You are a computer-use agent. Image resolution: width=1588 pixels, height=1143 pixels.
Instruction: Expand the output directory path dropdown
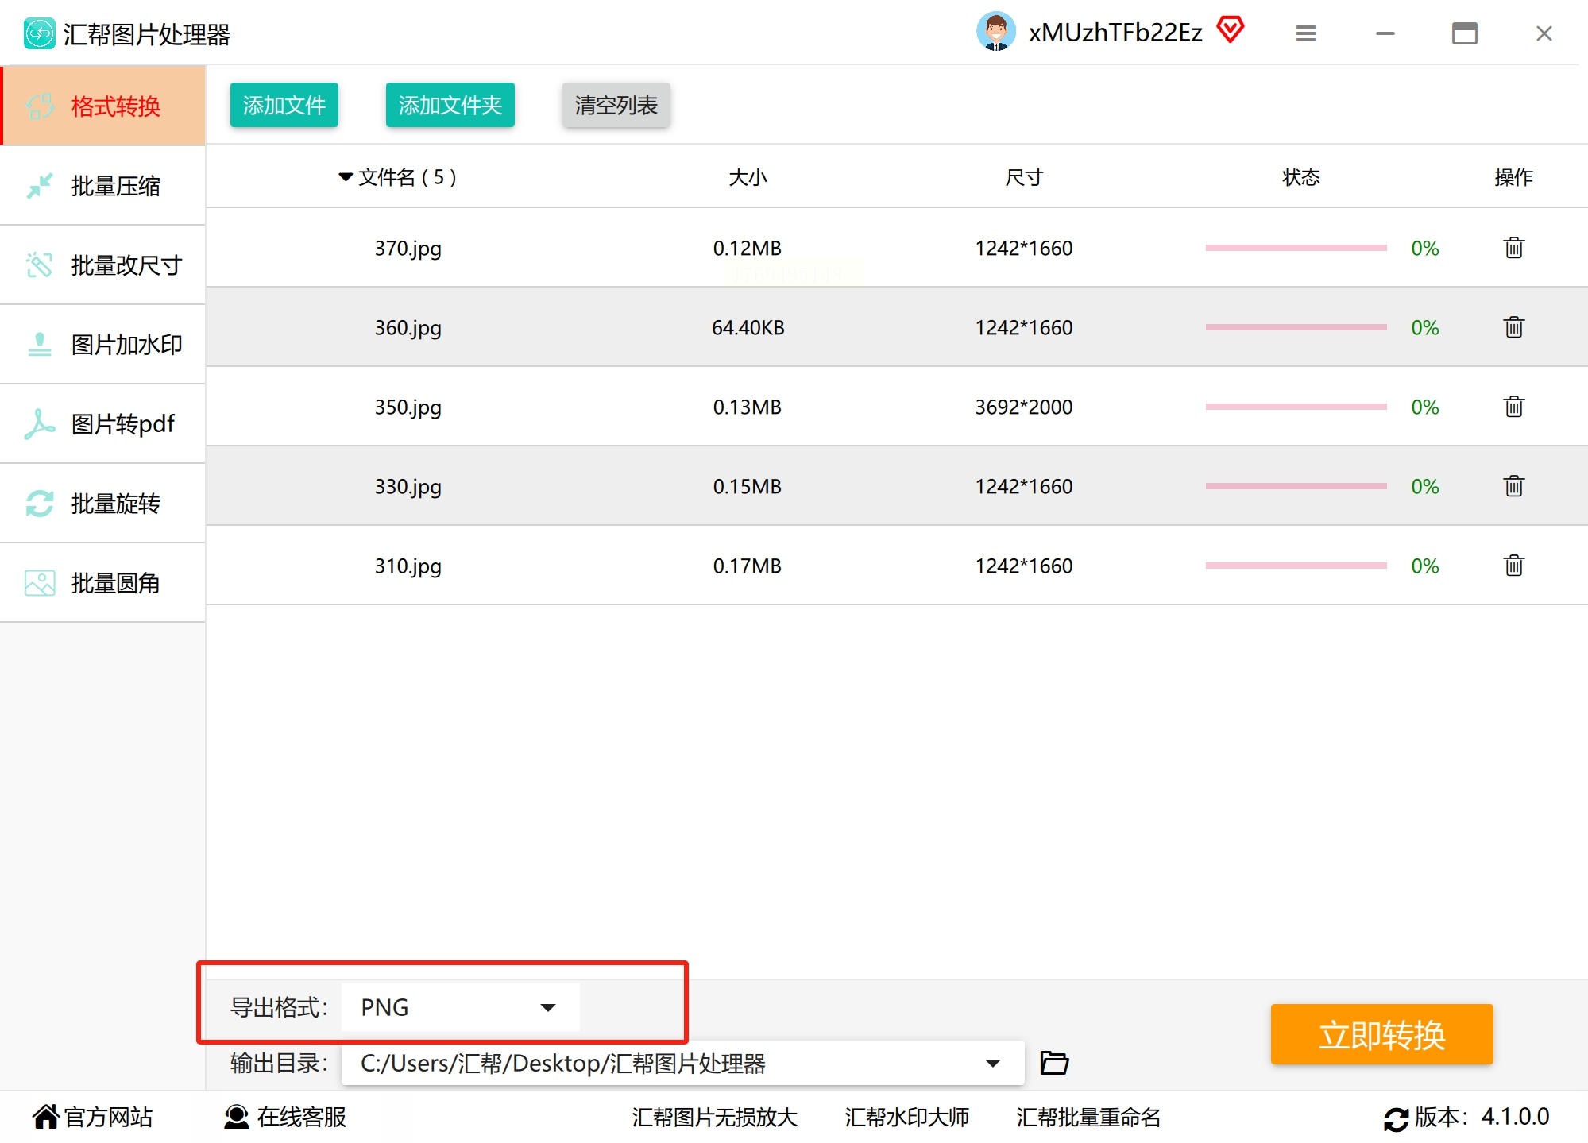coord(992,1063)
